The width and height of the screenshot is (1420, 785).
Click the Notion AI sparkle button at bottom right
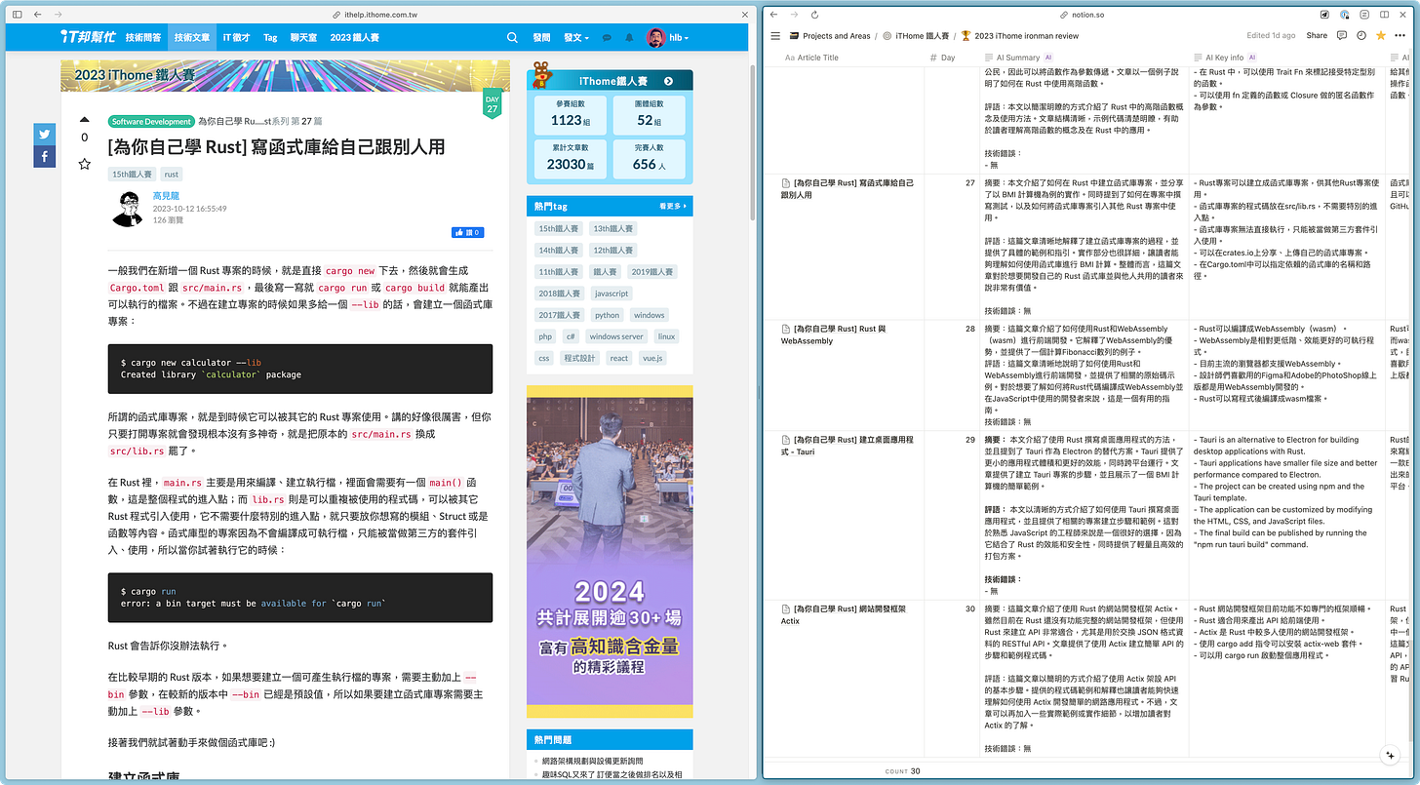pos(1392,756)
